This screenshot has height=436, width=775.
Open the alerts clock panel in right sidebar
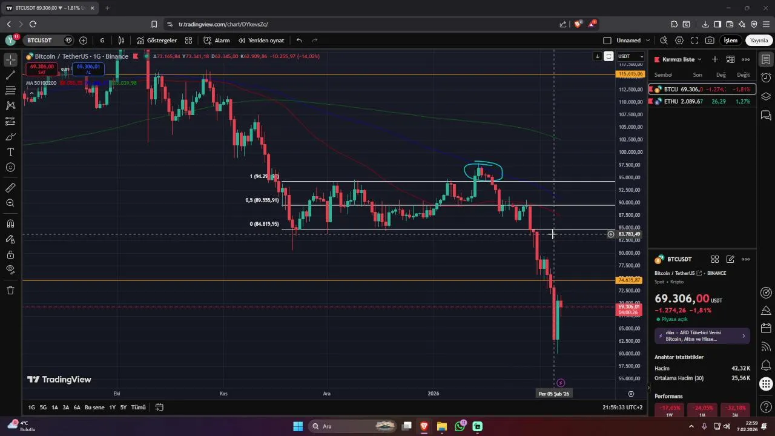pyautogui.click(x=766, y=78)
